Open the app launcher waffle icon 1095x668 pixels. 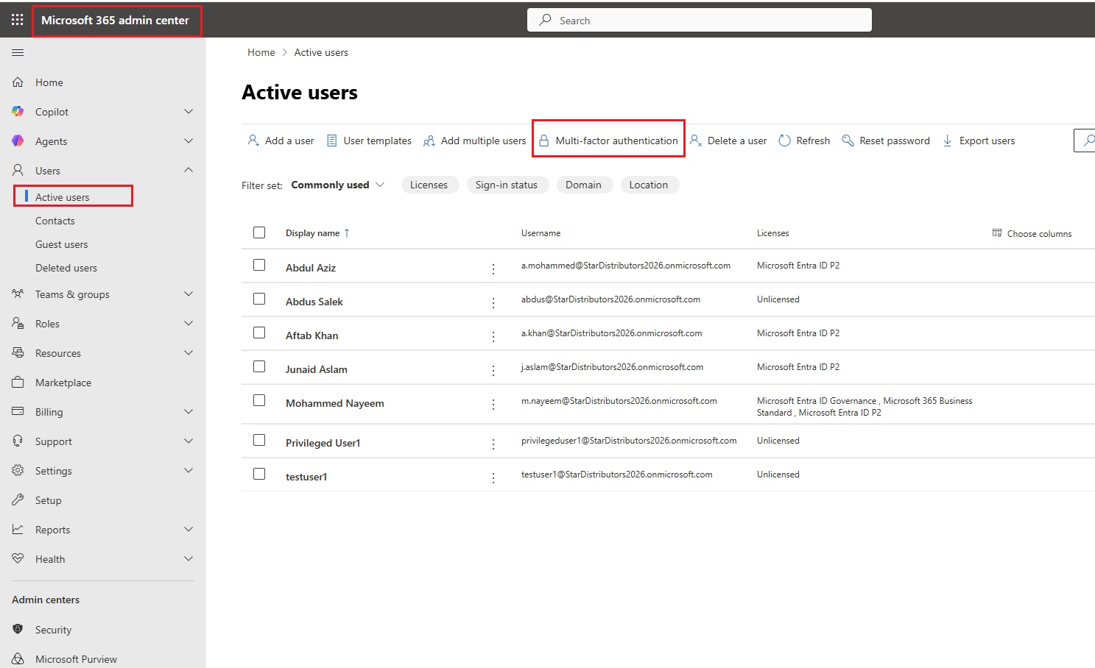(x=17, y=20)
